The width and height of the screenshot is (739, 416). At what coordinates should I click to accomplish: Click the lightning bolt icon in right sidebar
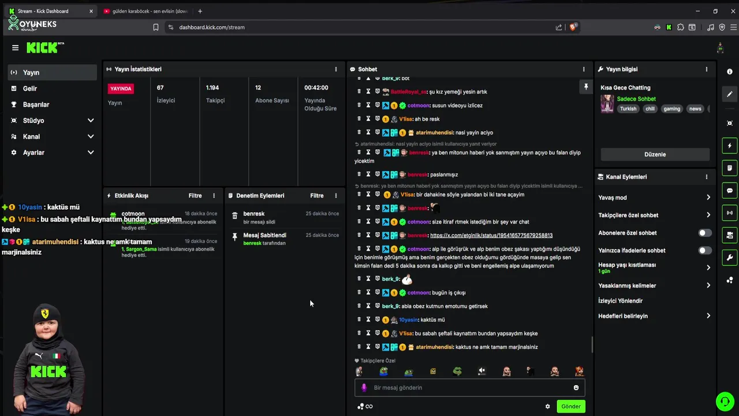click(x=730, y=146)
